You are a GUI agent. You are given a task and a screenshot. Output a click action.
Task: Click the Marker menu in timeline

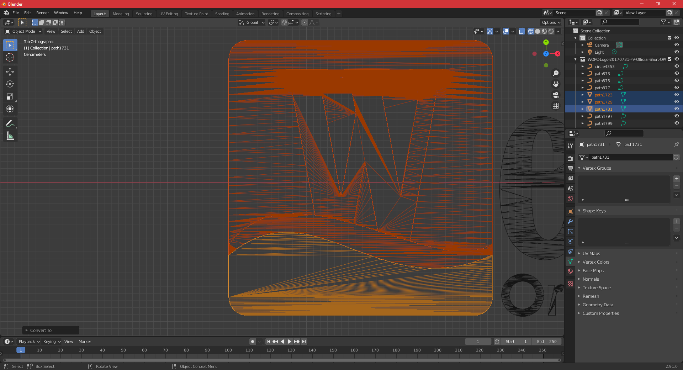point(85,342)
